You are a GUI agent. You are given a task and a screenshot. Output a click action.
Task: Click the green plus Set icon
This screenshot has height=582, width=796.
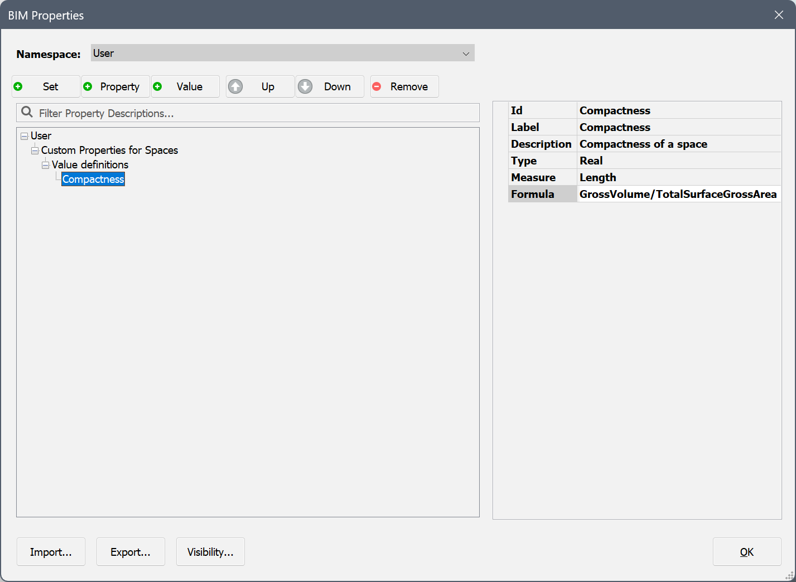tap(18, 86)
